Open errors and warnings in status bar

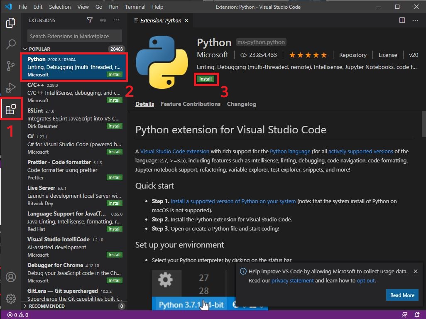click(18, 315)
